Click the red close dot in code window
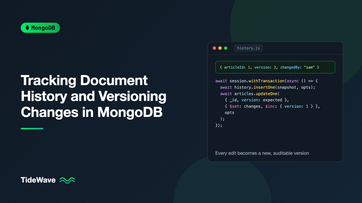 click(x=214, y=48)
